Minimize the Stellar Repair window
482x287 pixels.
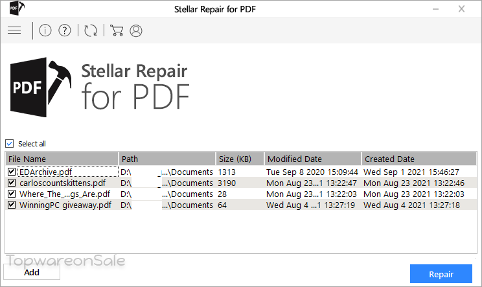[x=435, y=9]
